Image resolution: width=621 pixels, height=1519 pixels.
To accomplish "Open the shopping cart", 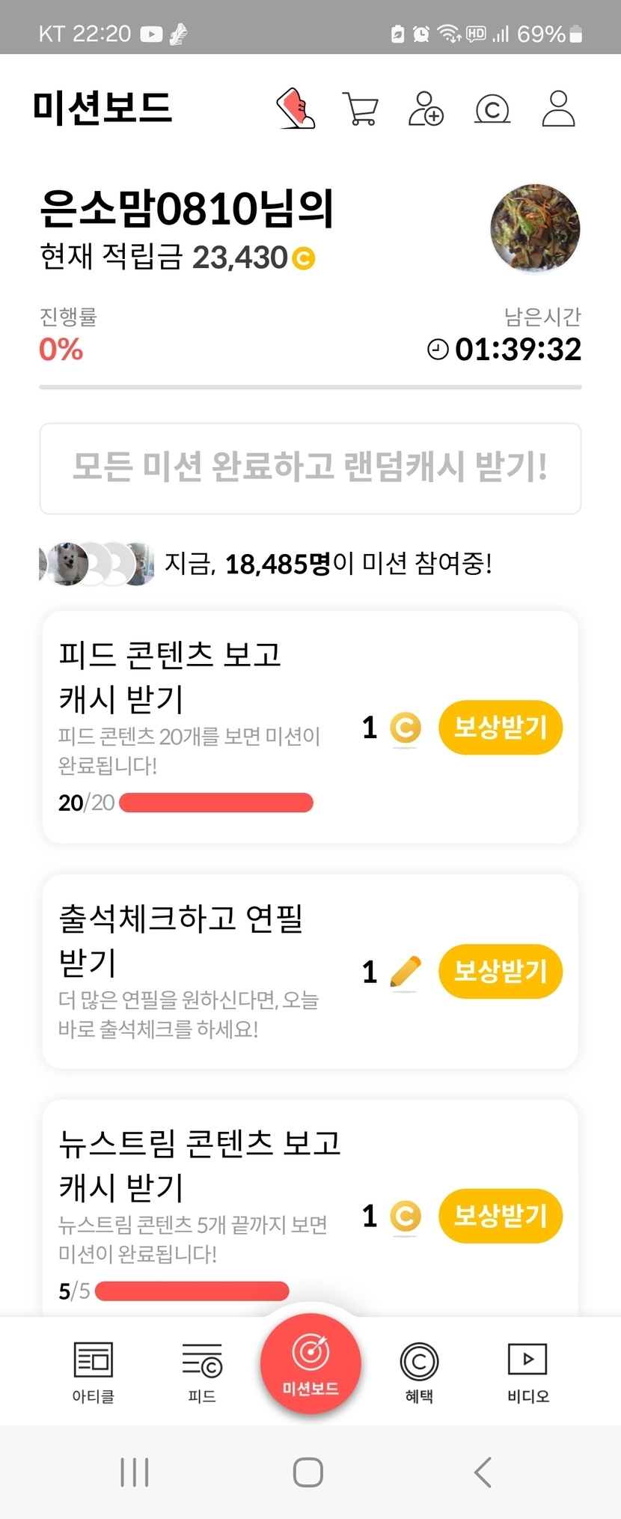I will (360, 109).
